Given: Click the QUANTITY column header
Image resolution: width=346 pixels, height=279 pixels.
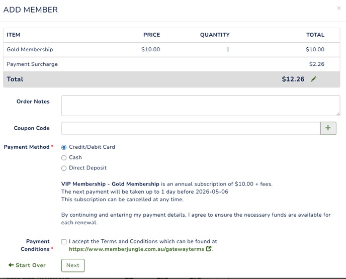Looking at the screenshot, I should click(x=215, y=35).
